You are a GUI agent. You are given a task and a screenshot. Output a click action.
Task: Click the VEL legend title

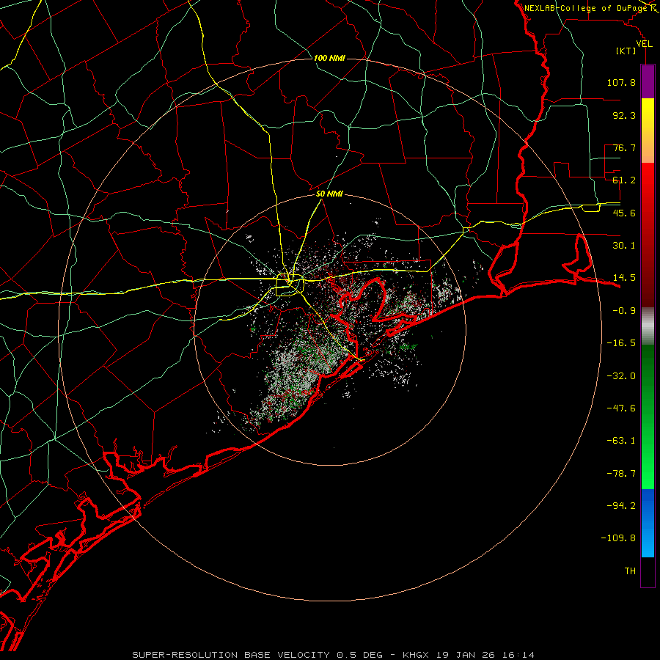click(x=644, y=43)
